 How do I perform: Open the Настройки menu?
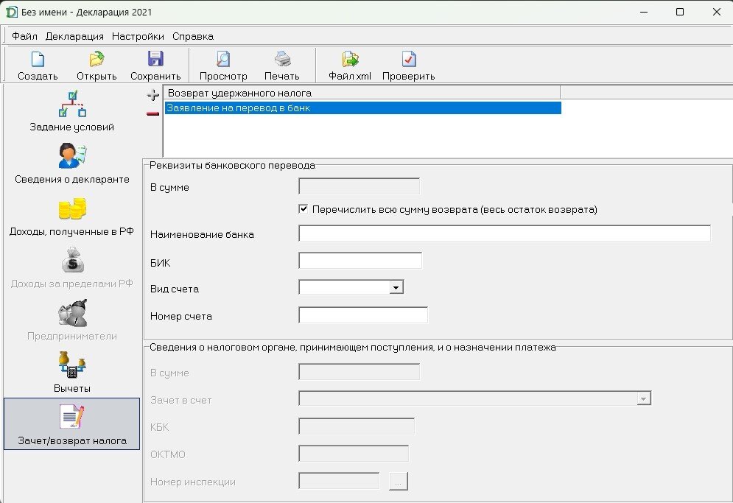pyautogui.click(x=138, y=37)
